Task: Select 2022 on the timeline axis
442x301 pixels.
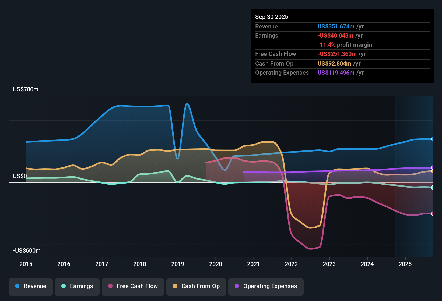Action: pyautogui.click(x=292, y=264)
